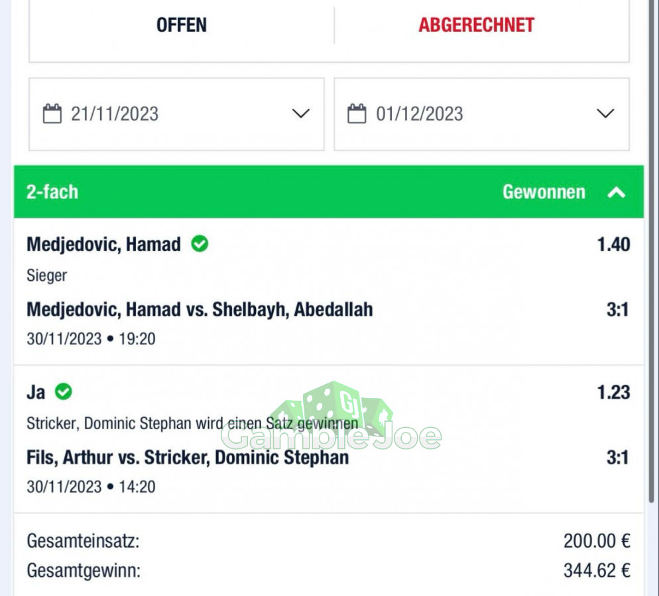Select the 1.40 odds value
Viewport: 659px width, 596px height.
(614, 244)
